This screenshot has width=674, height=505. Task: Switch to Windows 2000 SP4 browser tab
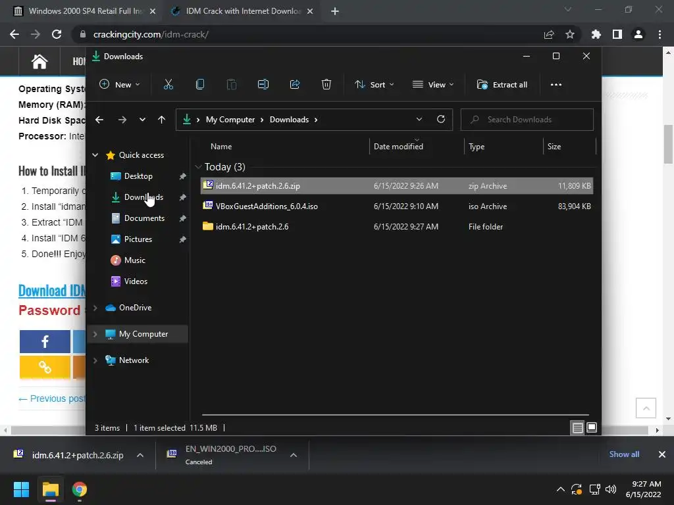tap(84, 11)
